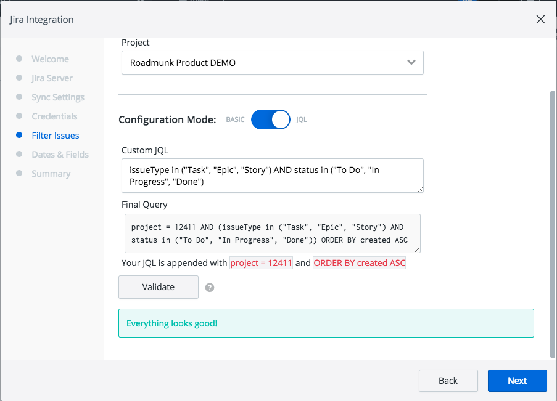Click the Validate button
The width and height of the screenshot is (557, 401).
tap(159, 287)
